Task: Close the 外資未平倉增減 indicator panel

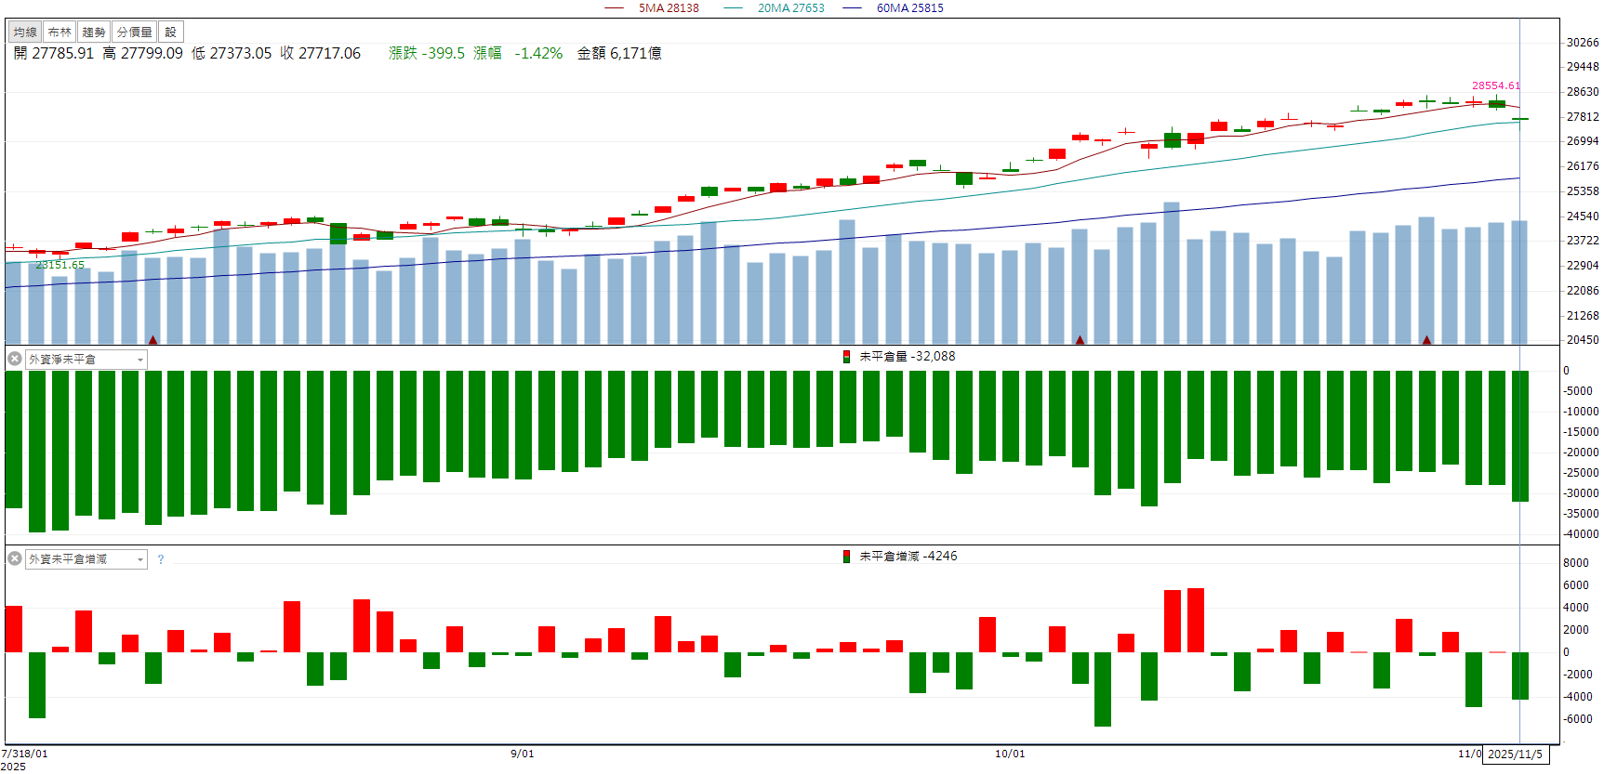Action: [x=15, y=558]
